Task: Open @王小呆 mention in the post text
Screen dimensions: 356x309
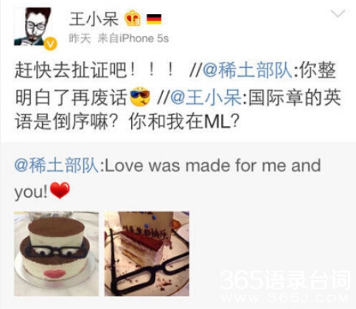Action: (206, 97)
